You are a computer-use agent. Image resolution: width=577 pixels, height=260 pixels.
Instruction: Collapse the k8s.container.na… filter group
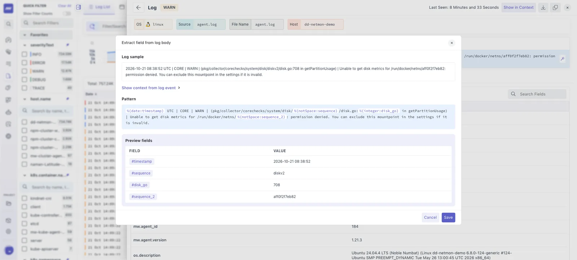click(25, 175)
